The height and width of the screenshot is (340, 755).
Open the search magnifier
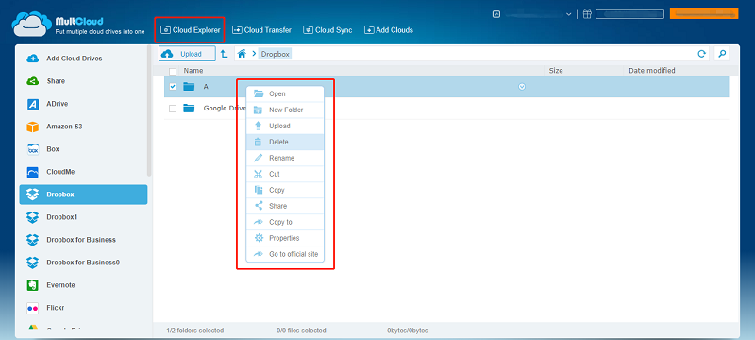coord(722,54)
